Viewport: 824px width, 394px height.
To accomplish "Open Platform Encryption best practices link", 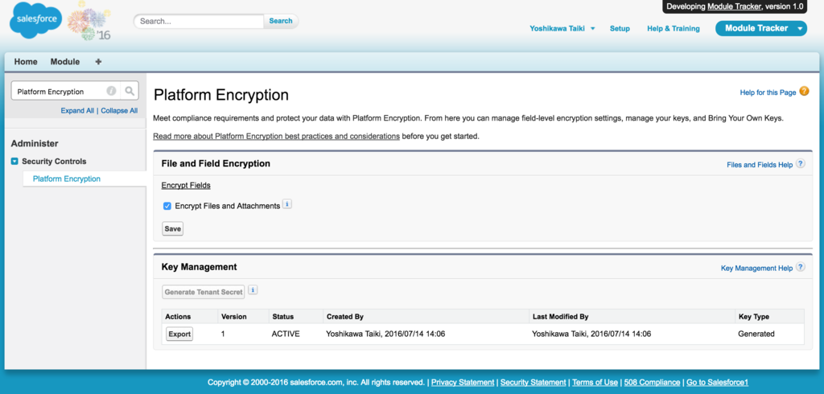I will [277, 136].
